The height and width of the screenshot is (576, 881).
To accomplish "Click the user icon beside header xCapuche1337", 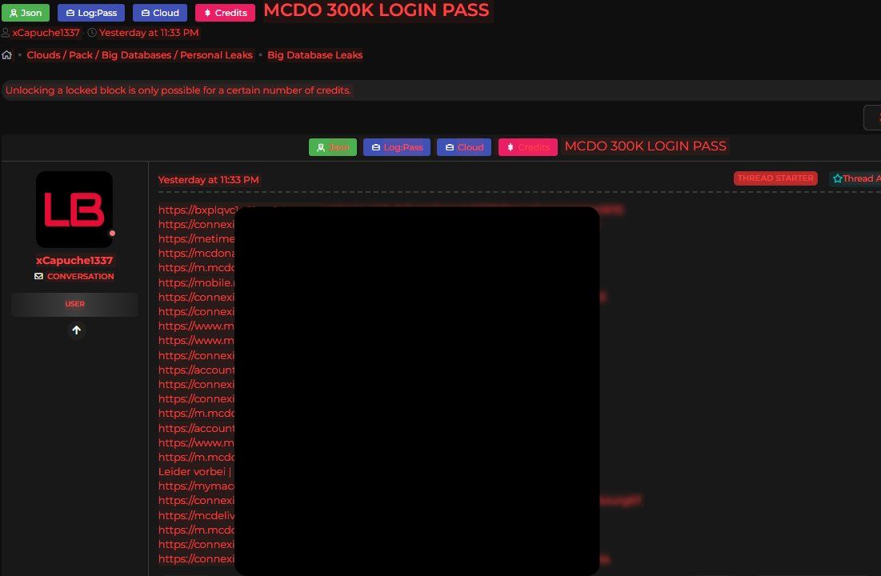I will pyautogui.click(x=6, y=33).
